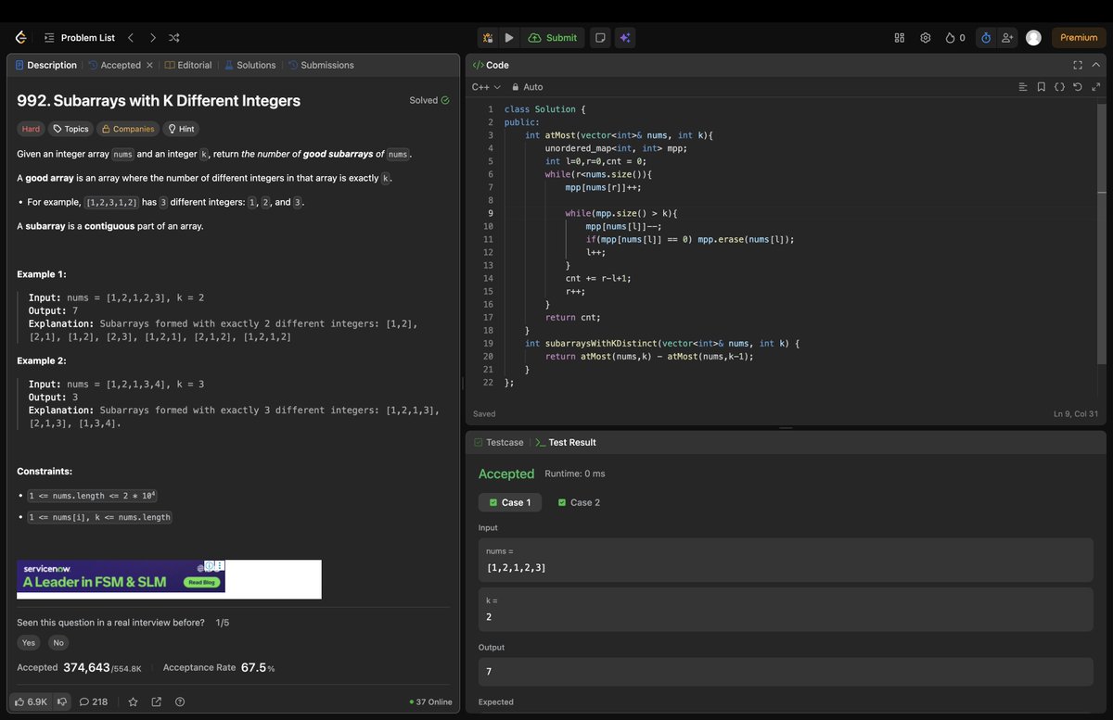Click the Read Blog ad button
1113x720 pixels.
pyautogui.click(x=202, y=582)
